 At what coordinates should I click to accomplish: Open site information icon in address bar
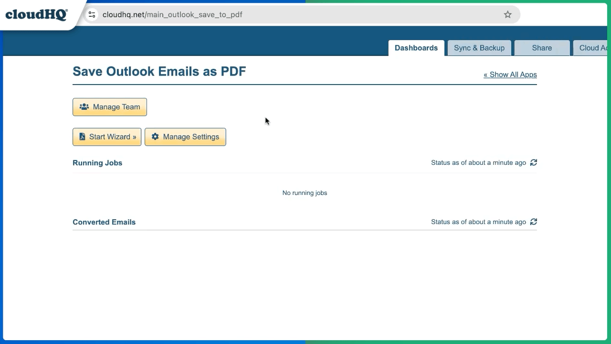(x=92, y=15)
